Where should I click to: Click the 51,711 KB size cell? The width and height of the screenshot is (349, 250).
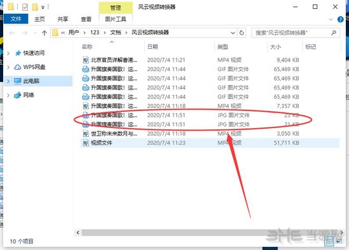pyautogui.click(x=286, y=143)
